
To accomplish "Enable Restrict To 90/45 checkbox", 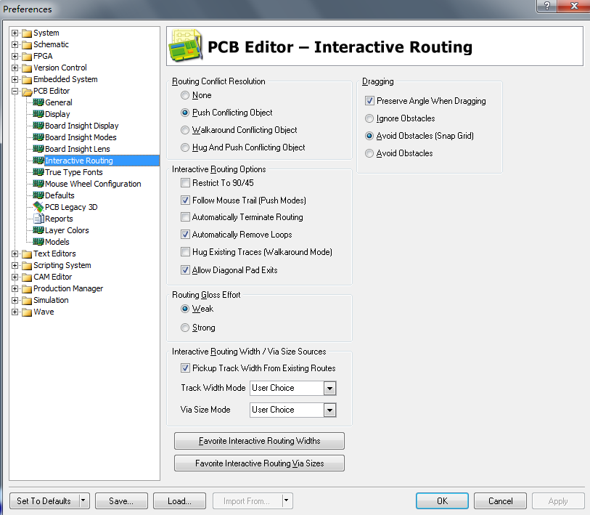I will tap(186, 183).
